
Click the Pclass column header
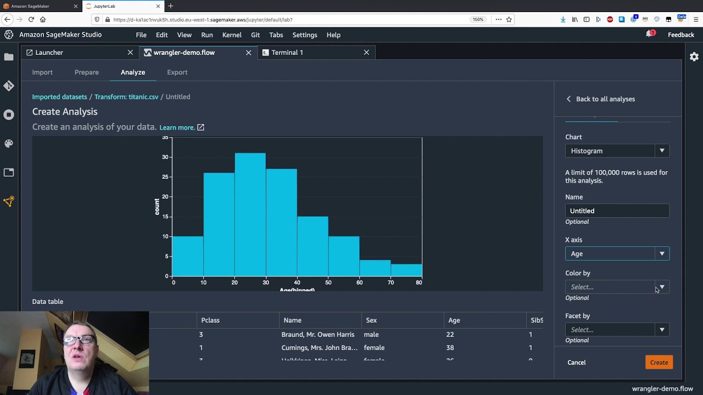(x=238, y=320)
